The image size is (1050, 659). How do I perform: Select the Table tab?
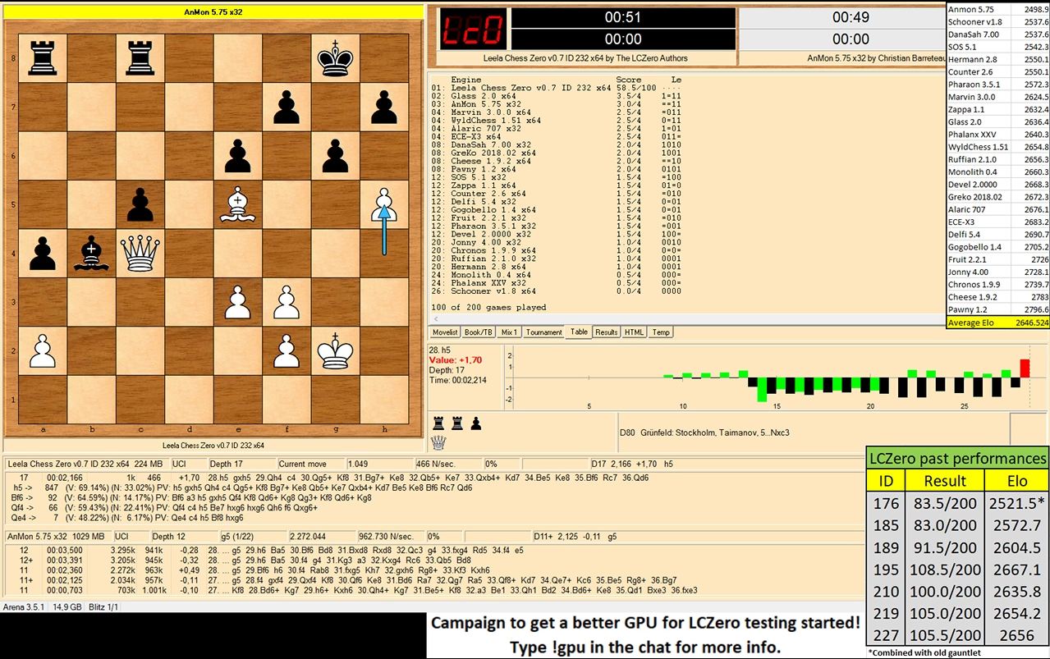(x=579, y=332)
